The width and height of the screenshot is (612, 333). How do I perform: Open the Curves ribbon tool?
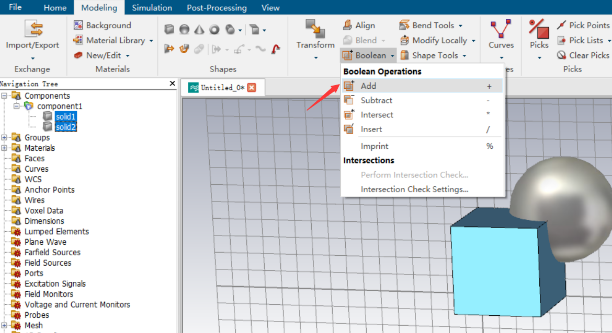click(501, 34)
